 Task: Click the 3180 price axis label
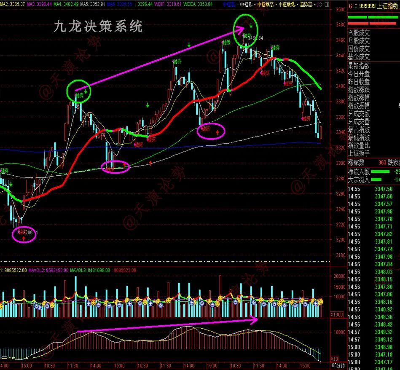(x=341, y=255)
